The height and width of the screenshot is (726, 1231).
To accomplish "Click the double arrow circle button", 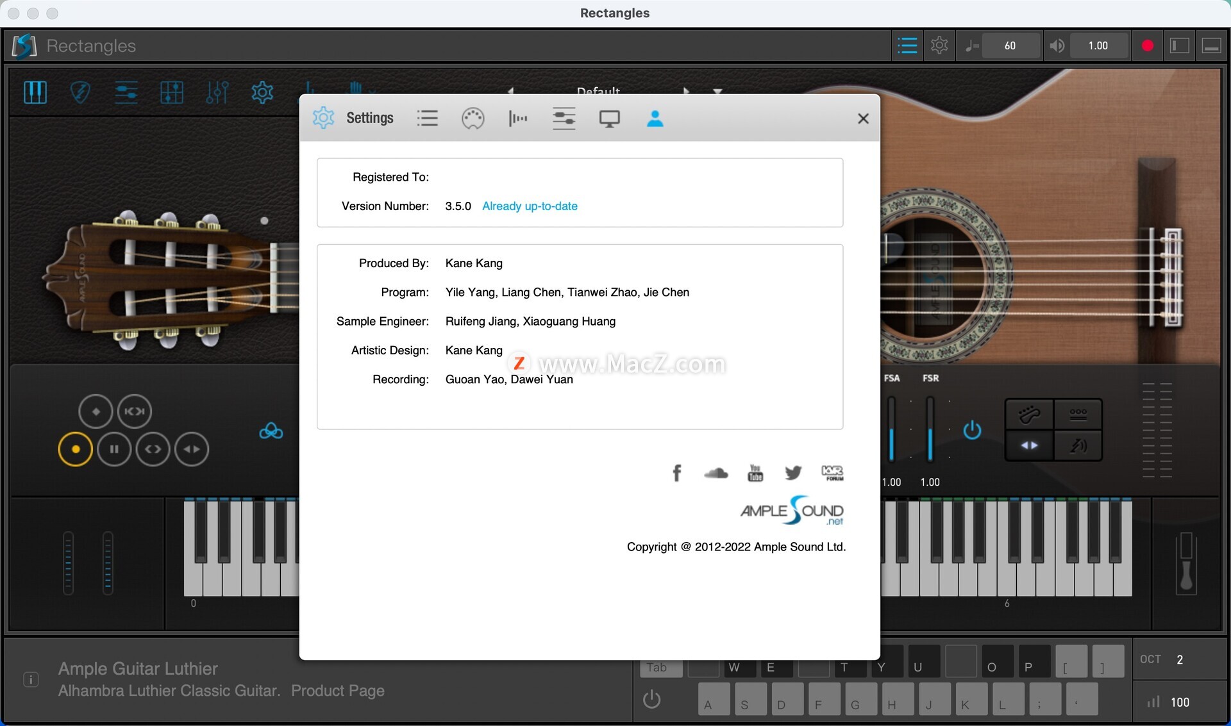I will [192, 449].
